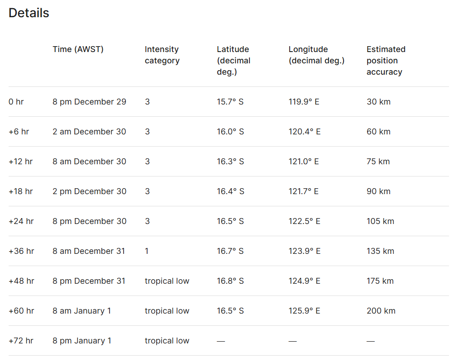The width and height of the screenshot is (454, 362).
Task: Click the Estimated position accuracy header
Action: click(386, 60)
